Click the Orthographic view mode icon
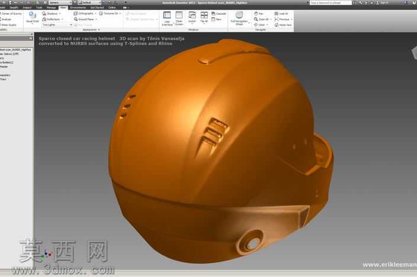This screenshot has width=417, height=277. point(76,13)
